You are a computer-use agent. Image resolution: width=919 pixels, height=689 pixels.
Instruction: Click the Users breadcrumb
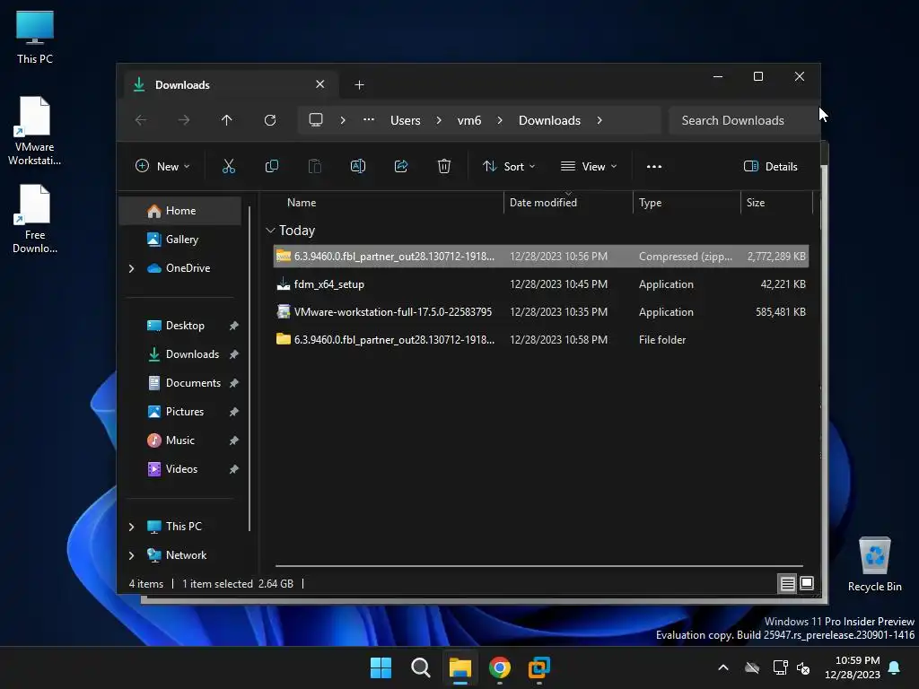click(405, 120)
